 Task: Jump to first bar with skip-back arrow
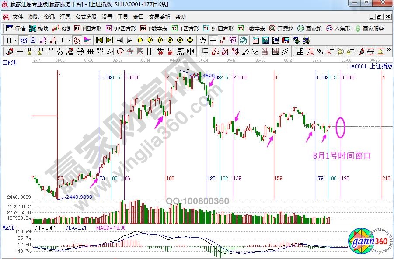tap(99, 40)
